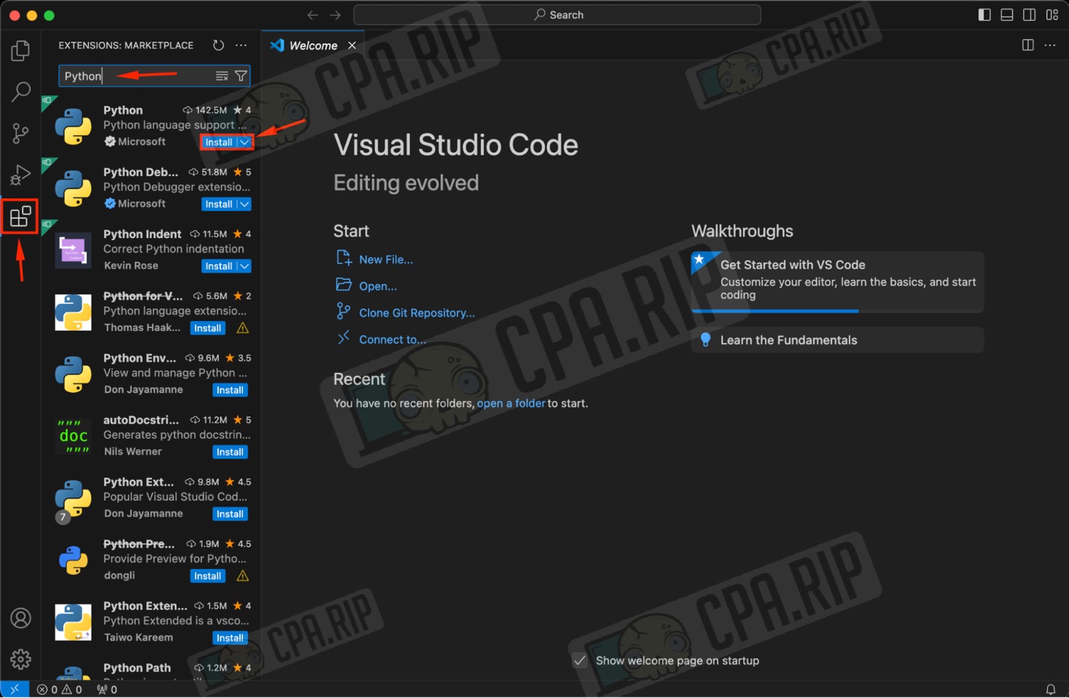Close the Welcome tab

pos(352,46)
